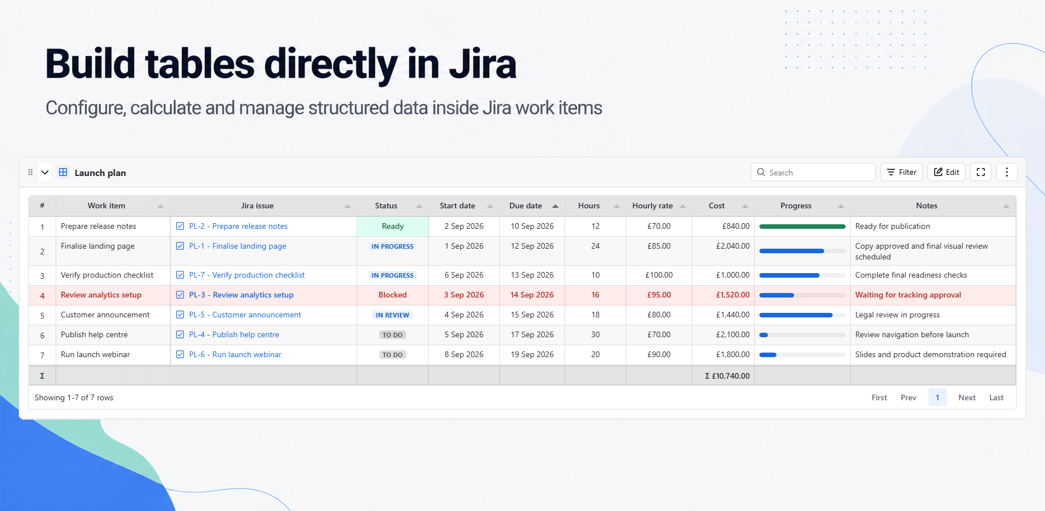The image size is (1045, 511).
Task: Go to Prev page
Action: pyautogui.click(x=908, y=397)
